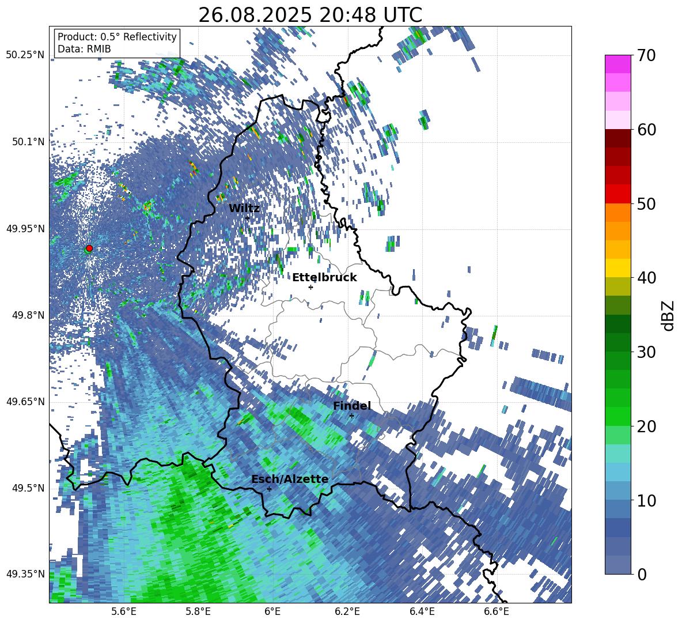The width and height of the screenshot is (682, 623).
Task: Click the red radar site marker
Action: 89,248
